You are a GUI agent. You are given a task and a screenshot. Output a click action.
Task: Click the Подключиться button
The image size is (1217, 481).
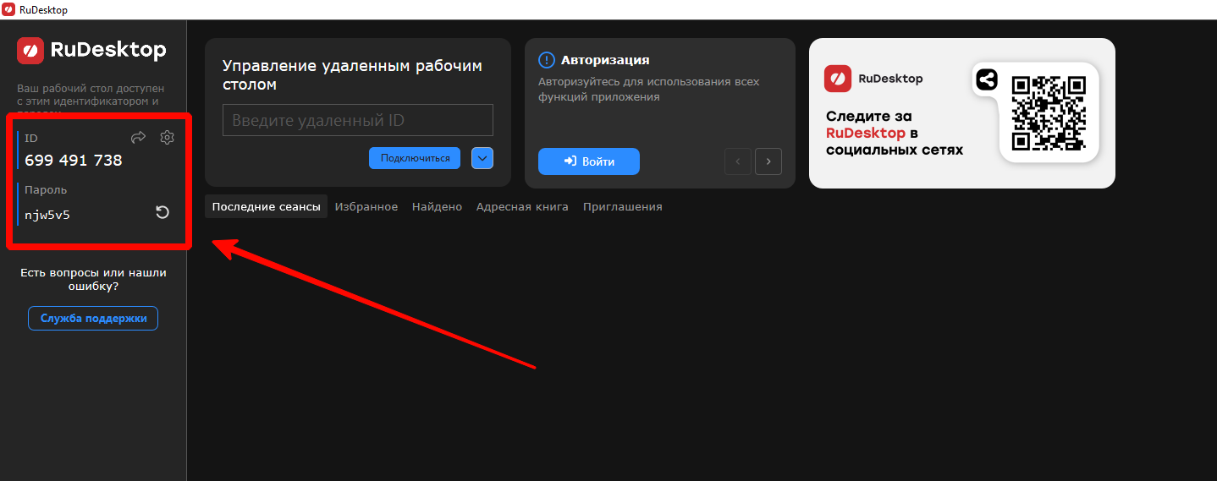point(415,158)
